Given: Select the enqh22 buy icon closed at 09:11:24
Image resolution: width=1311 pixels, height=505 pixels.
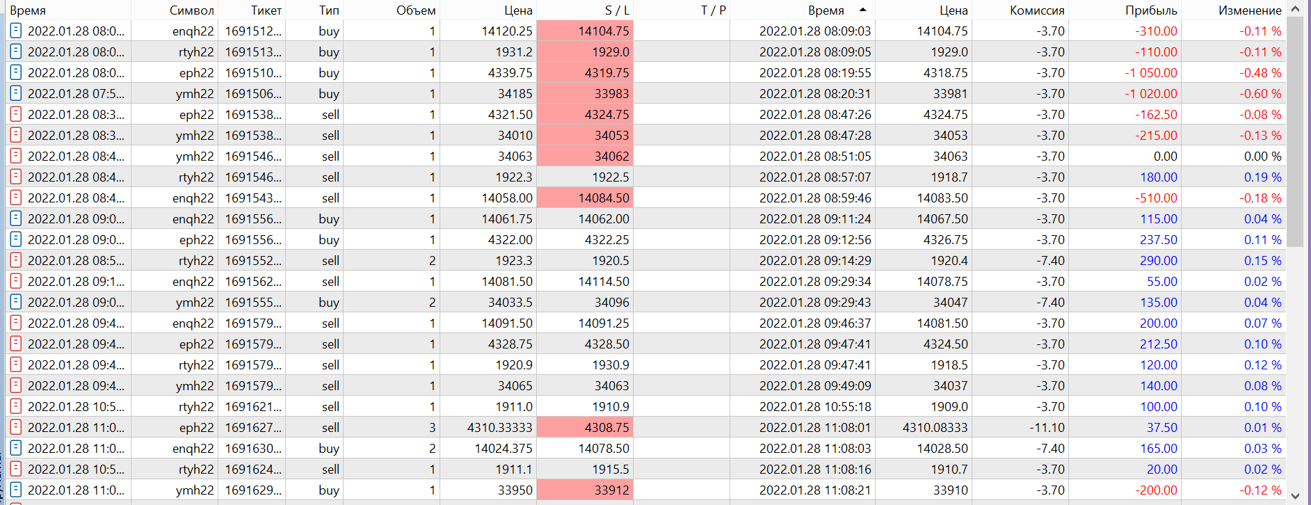Looking at the screenshot, I should coord(15,218).
